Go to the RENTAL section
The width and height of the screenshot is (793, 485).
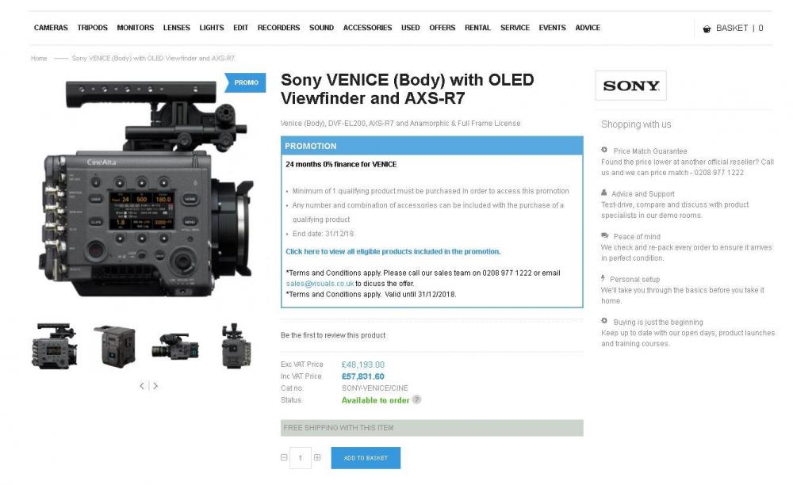[477, 28]
